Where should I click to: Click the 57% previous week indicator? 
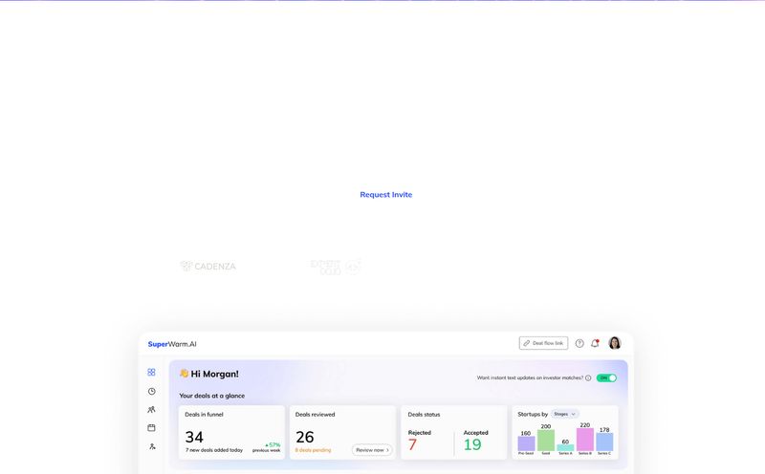(x=267, y=447)
